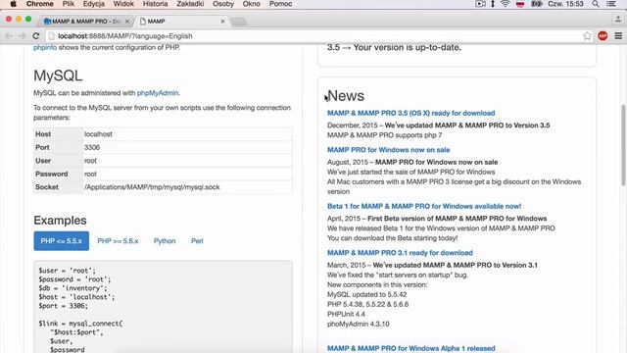
Task: Close the active MAMP tab
Action: [x=222, y=22]
